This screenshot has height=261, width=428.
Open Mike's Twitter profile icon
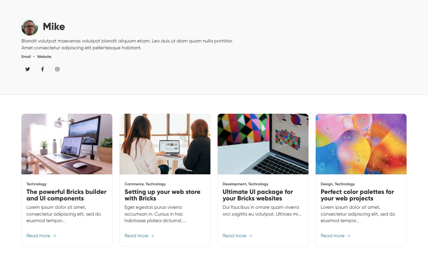pos(28,69)
